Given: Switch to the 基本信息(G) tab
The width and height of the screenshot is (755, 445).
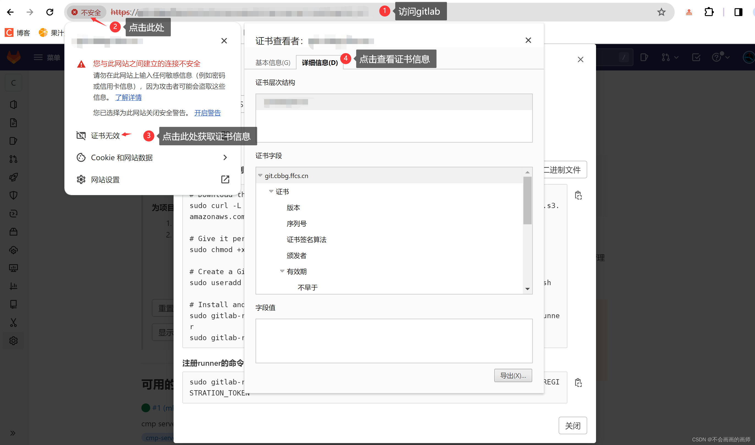Looking at the screenshot, I should click(x=273, y=63).
